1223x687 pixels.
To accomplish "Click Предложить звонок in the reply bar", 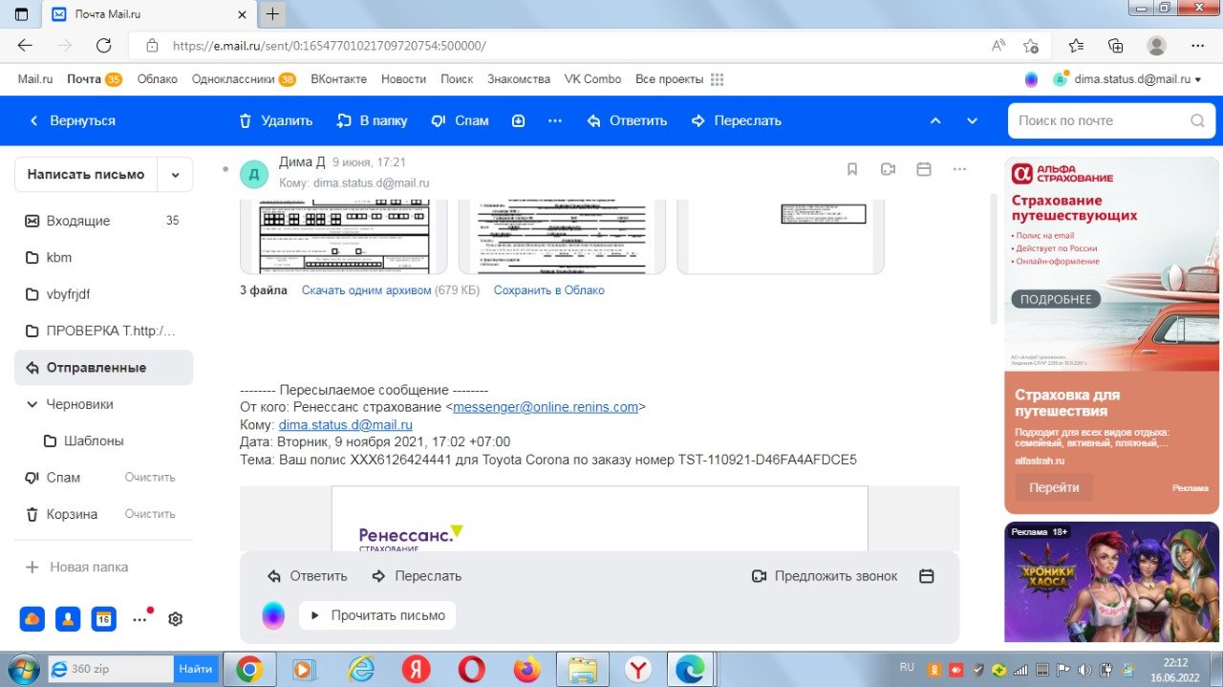I will (x=826, y=576).
